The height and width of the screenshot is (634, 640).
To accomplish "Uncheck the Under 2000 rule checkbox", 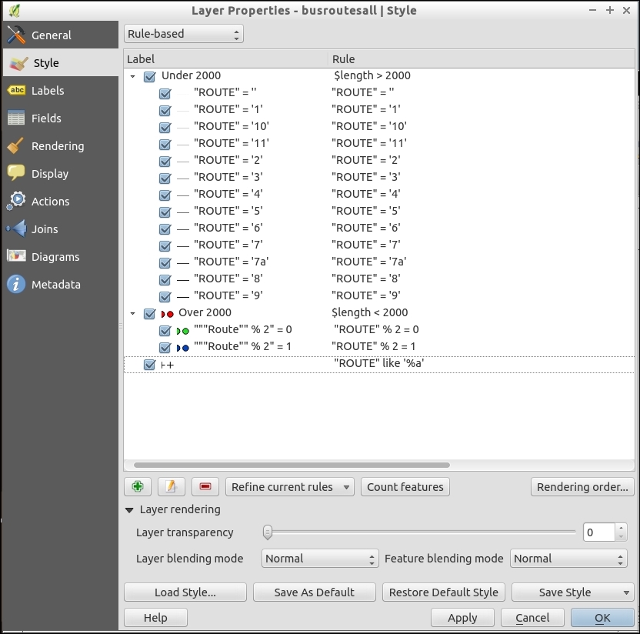I will click(x=149, y=76).
